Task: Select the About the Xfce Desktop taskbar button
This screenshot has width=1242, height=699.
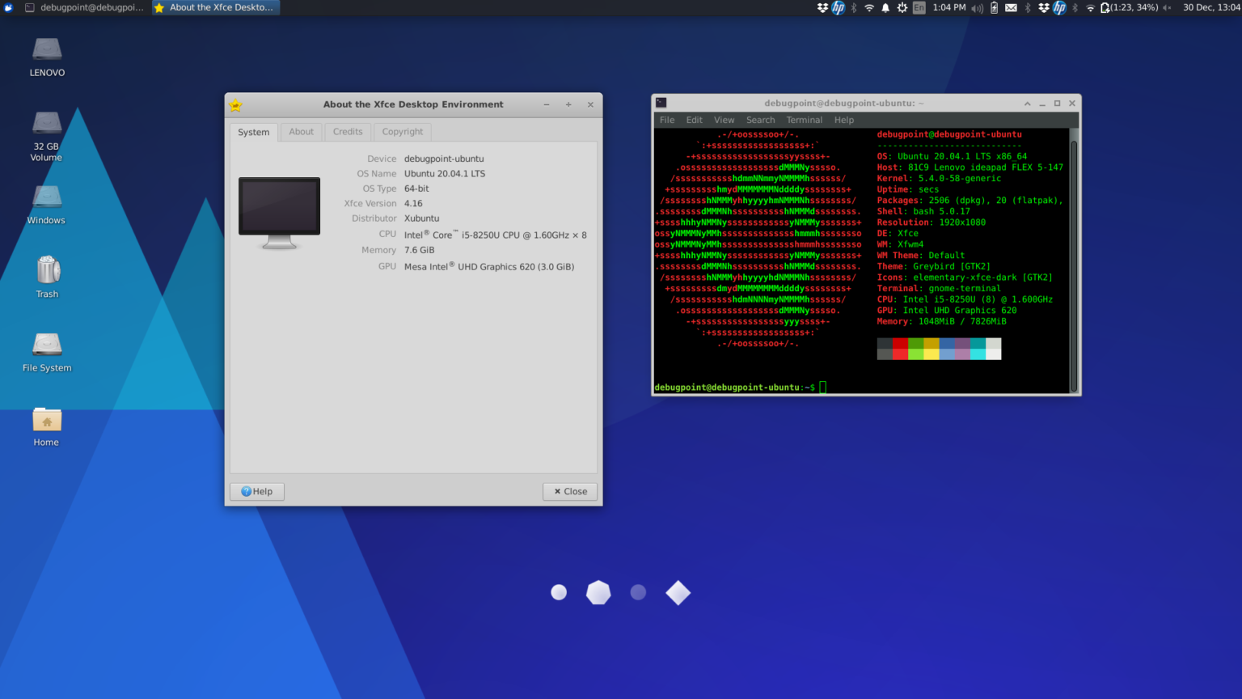Action: [215, 7]
